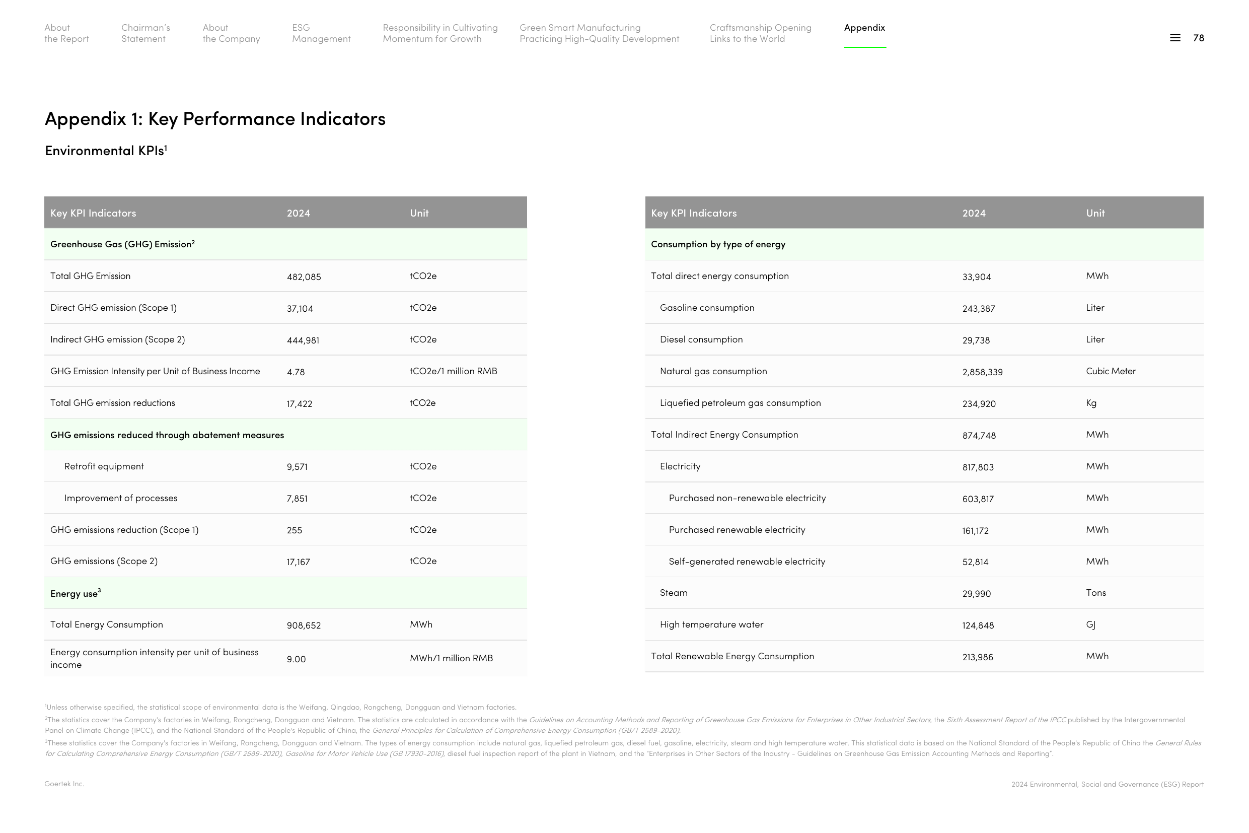Select the value 2,858,339
This screenshot has height=833, width=1249.
pyautogui.click(x=982, y=372)
